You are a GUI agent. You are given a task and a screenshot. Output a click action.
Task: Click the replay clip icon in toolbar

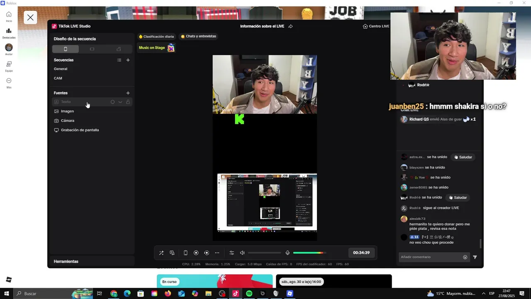tap(207, 252)
